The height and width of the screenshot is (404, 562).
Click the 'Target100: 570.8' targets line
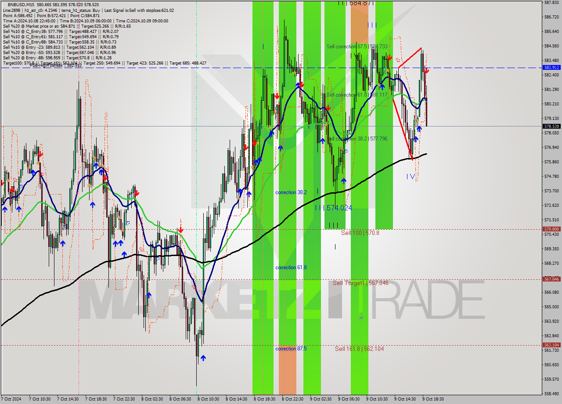pos(104,63)
